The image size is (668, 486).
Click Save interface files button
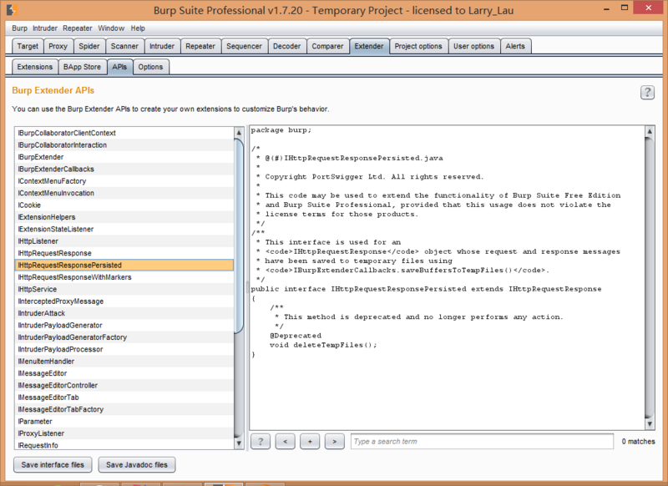(53, 464)
